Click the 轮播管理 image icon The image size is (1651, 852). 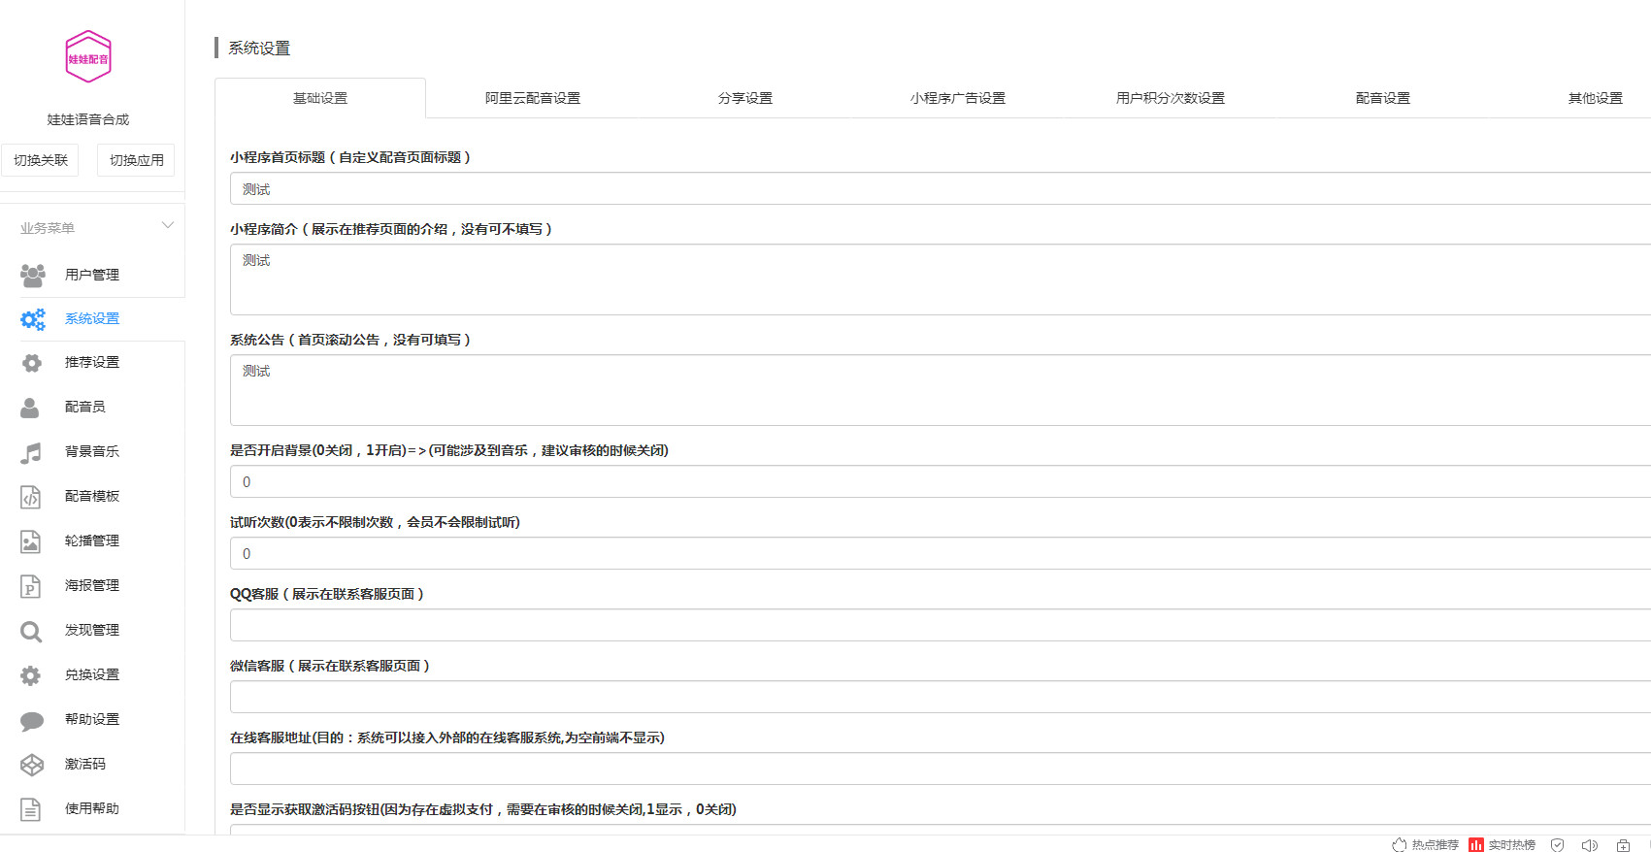31,541
